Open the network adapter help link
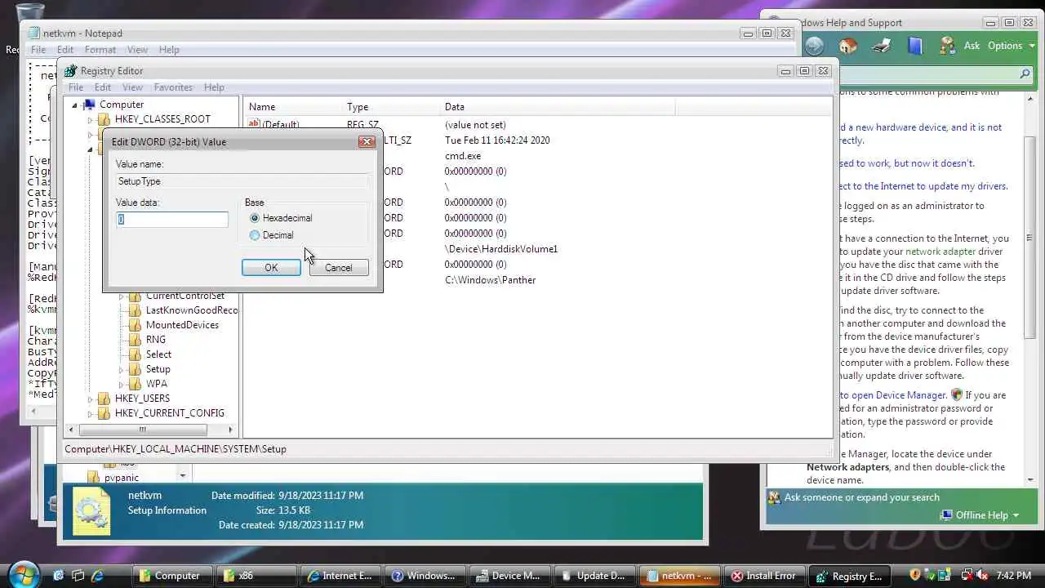Viewport: 1045px width, 588px height. pyautogui.click(x=940, y=252)
